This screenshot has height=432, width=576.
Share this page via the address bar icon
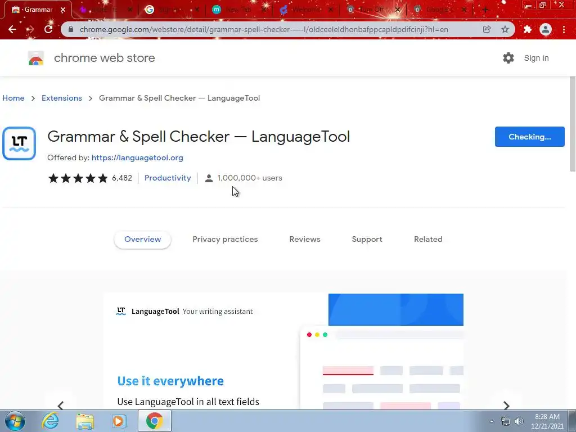(487, 29)
